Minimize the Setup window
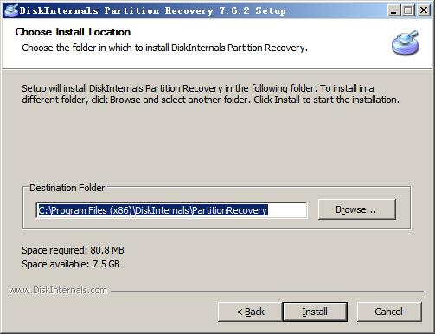435x334 pixels. click(x=393, y=10)
